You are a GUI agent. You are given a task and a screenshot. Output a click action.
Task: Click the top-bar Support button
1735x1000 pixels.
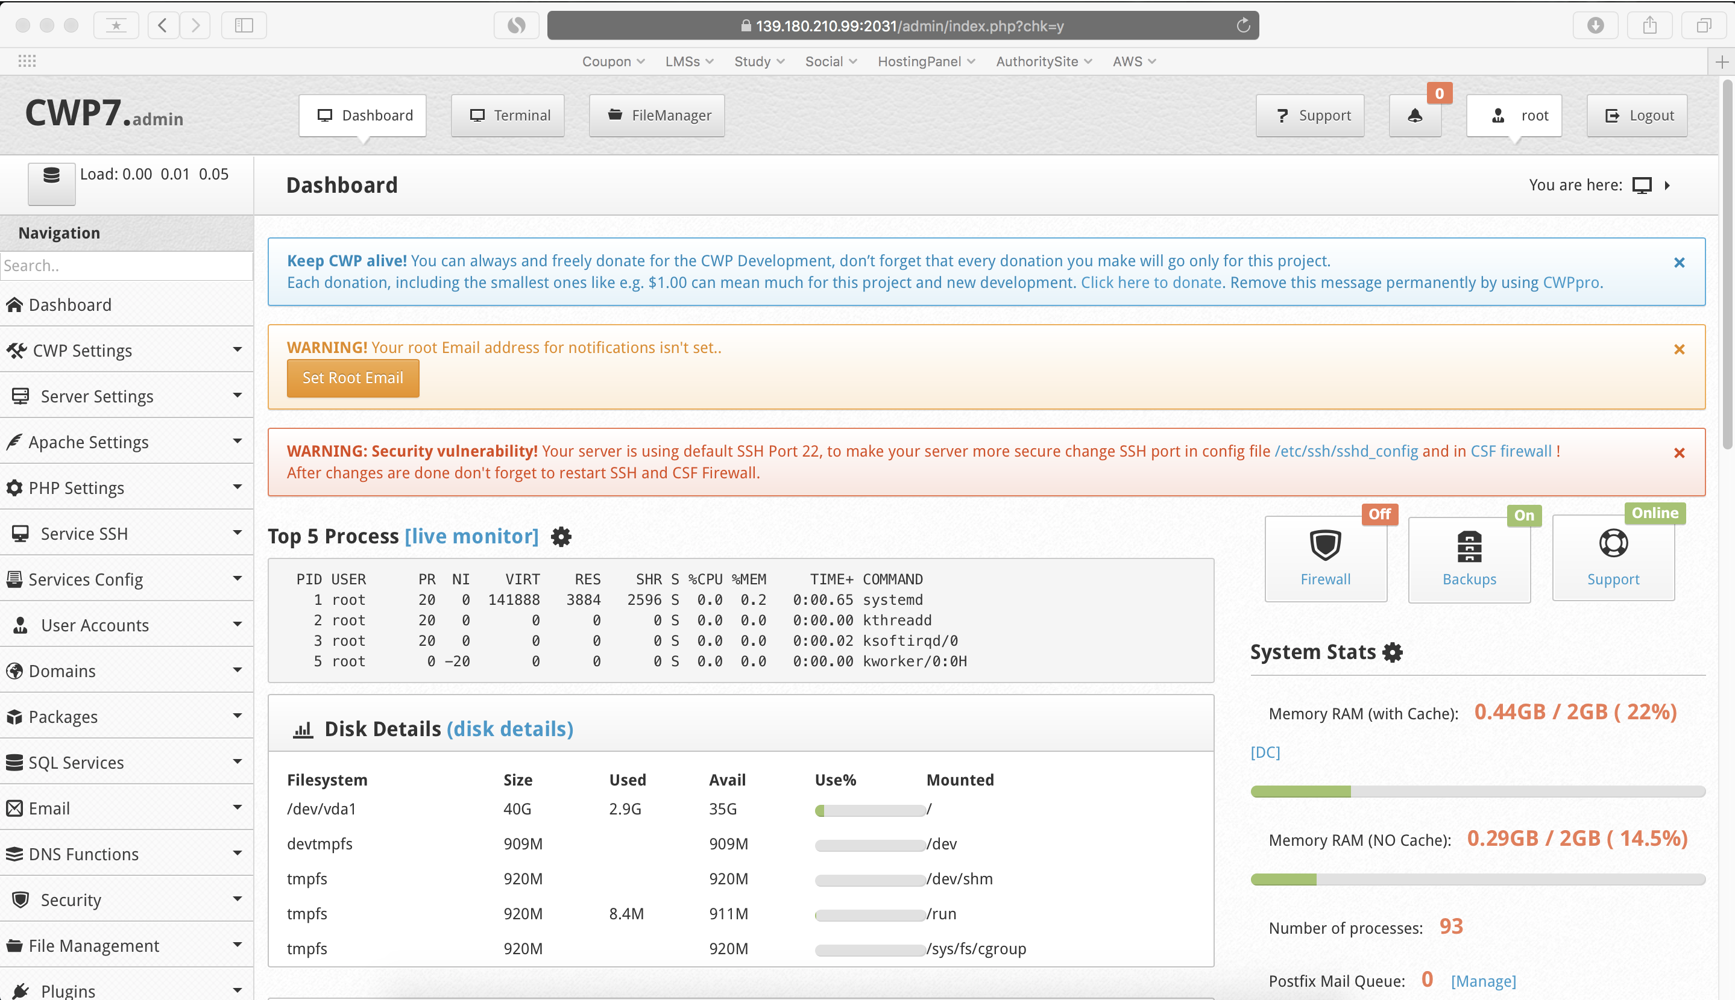pyautogui.click(x=1311, y=116)
